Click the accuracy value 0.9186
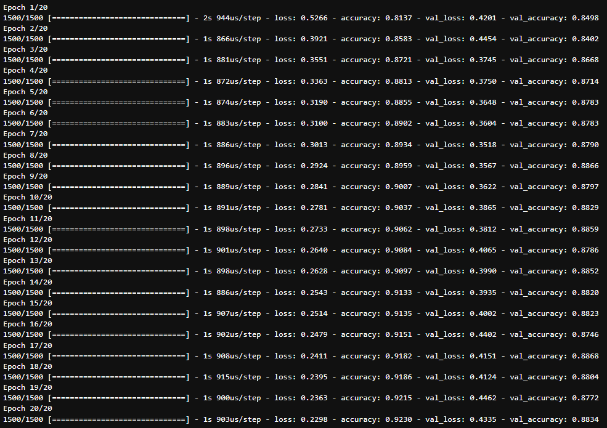 (x=399, y=377)
